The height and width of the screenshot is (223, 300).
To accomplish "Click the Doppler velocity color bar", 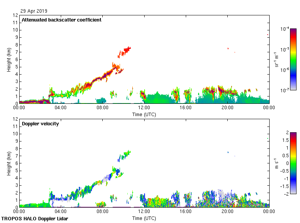I will 293,163.
